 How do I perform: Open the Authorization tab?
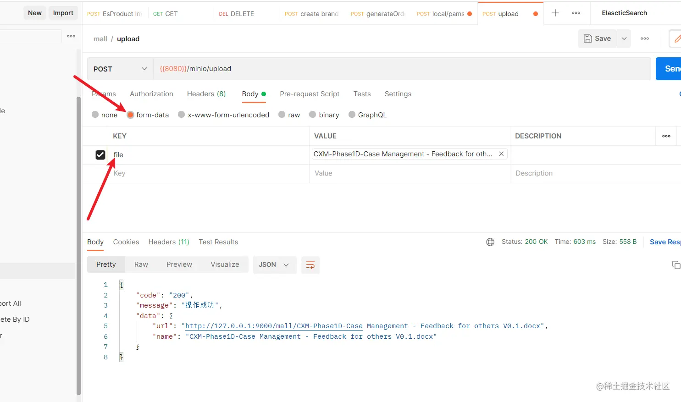[151, 94]
